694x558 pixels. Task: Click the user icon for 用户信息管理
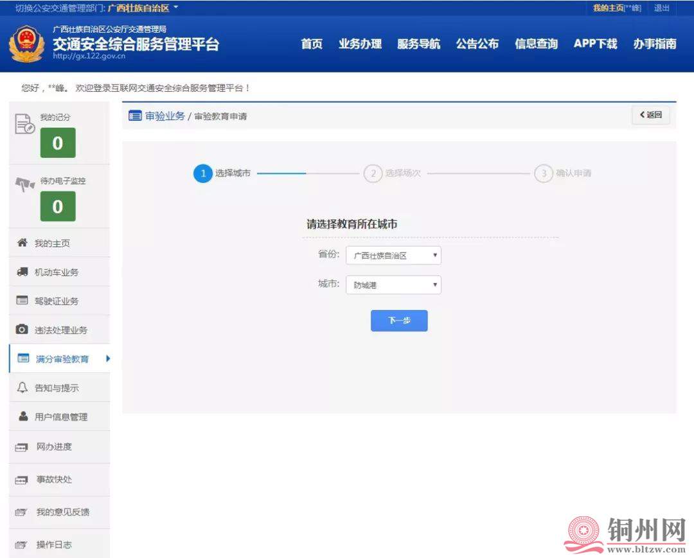[22, 417]
